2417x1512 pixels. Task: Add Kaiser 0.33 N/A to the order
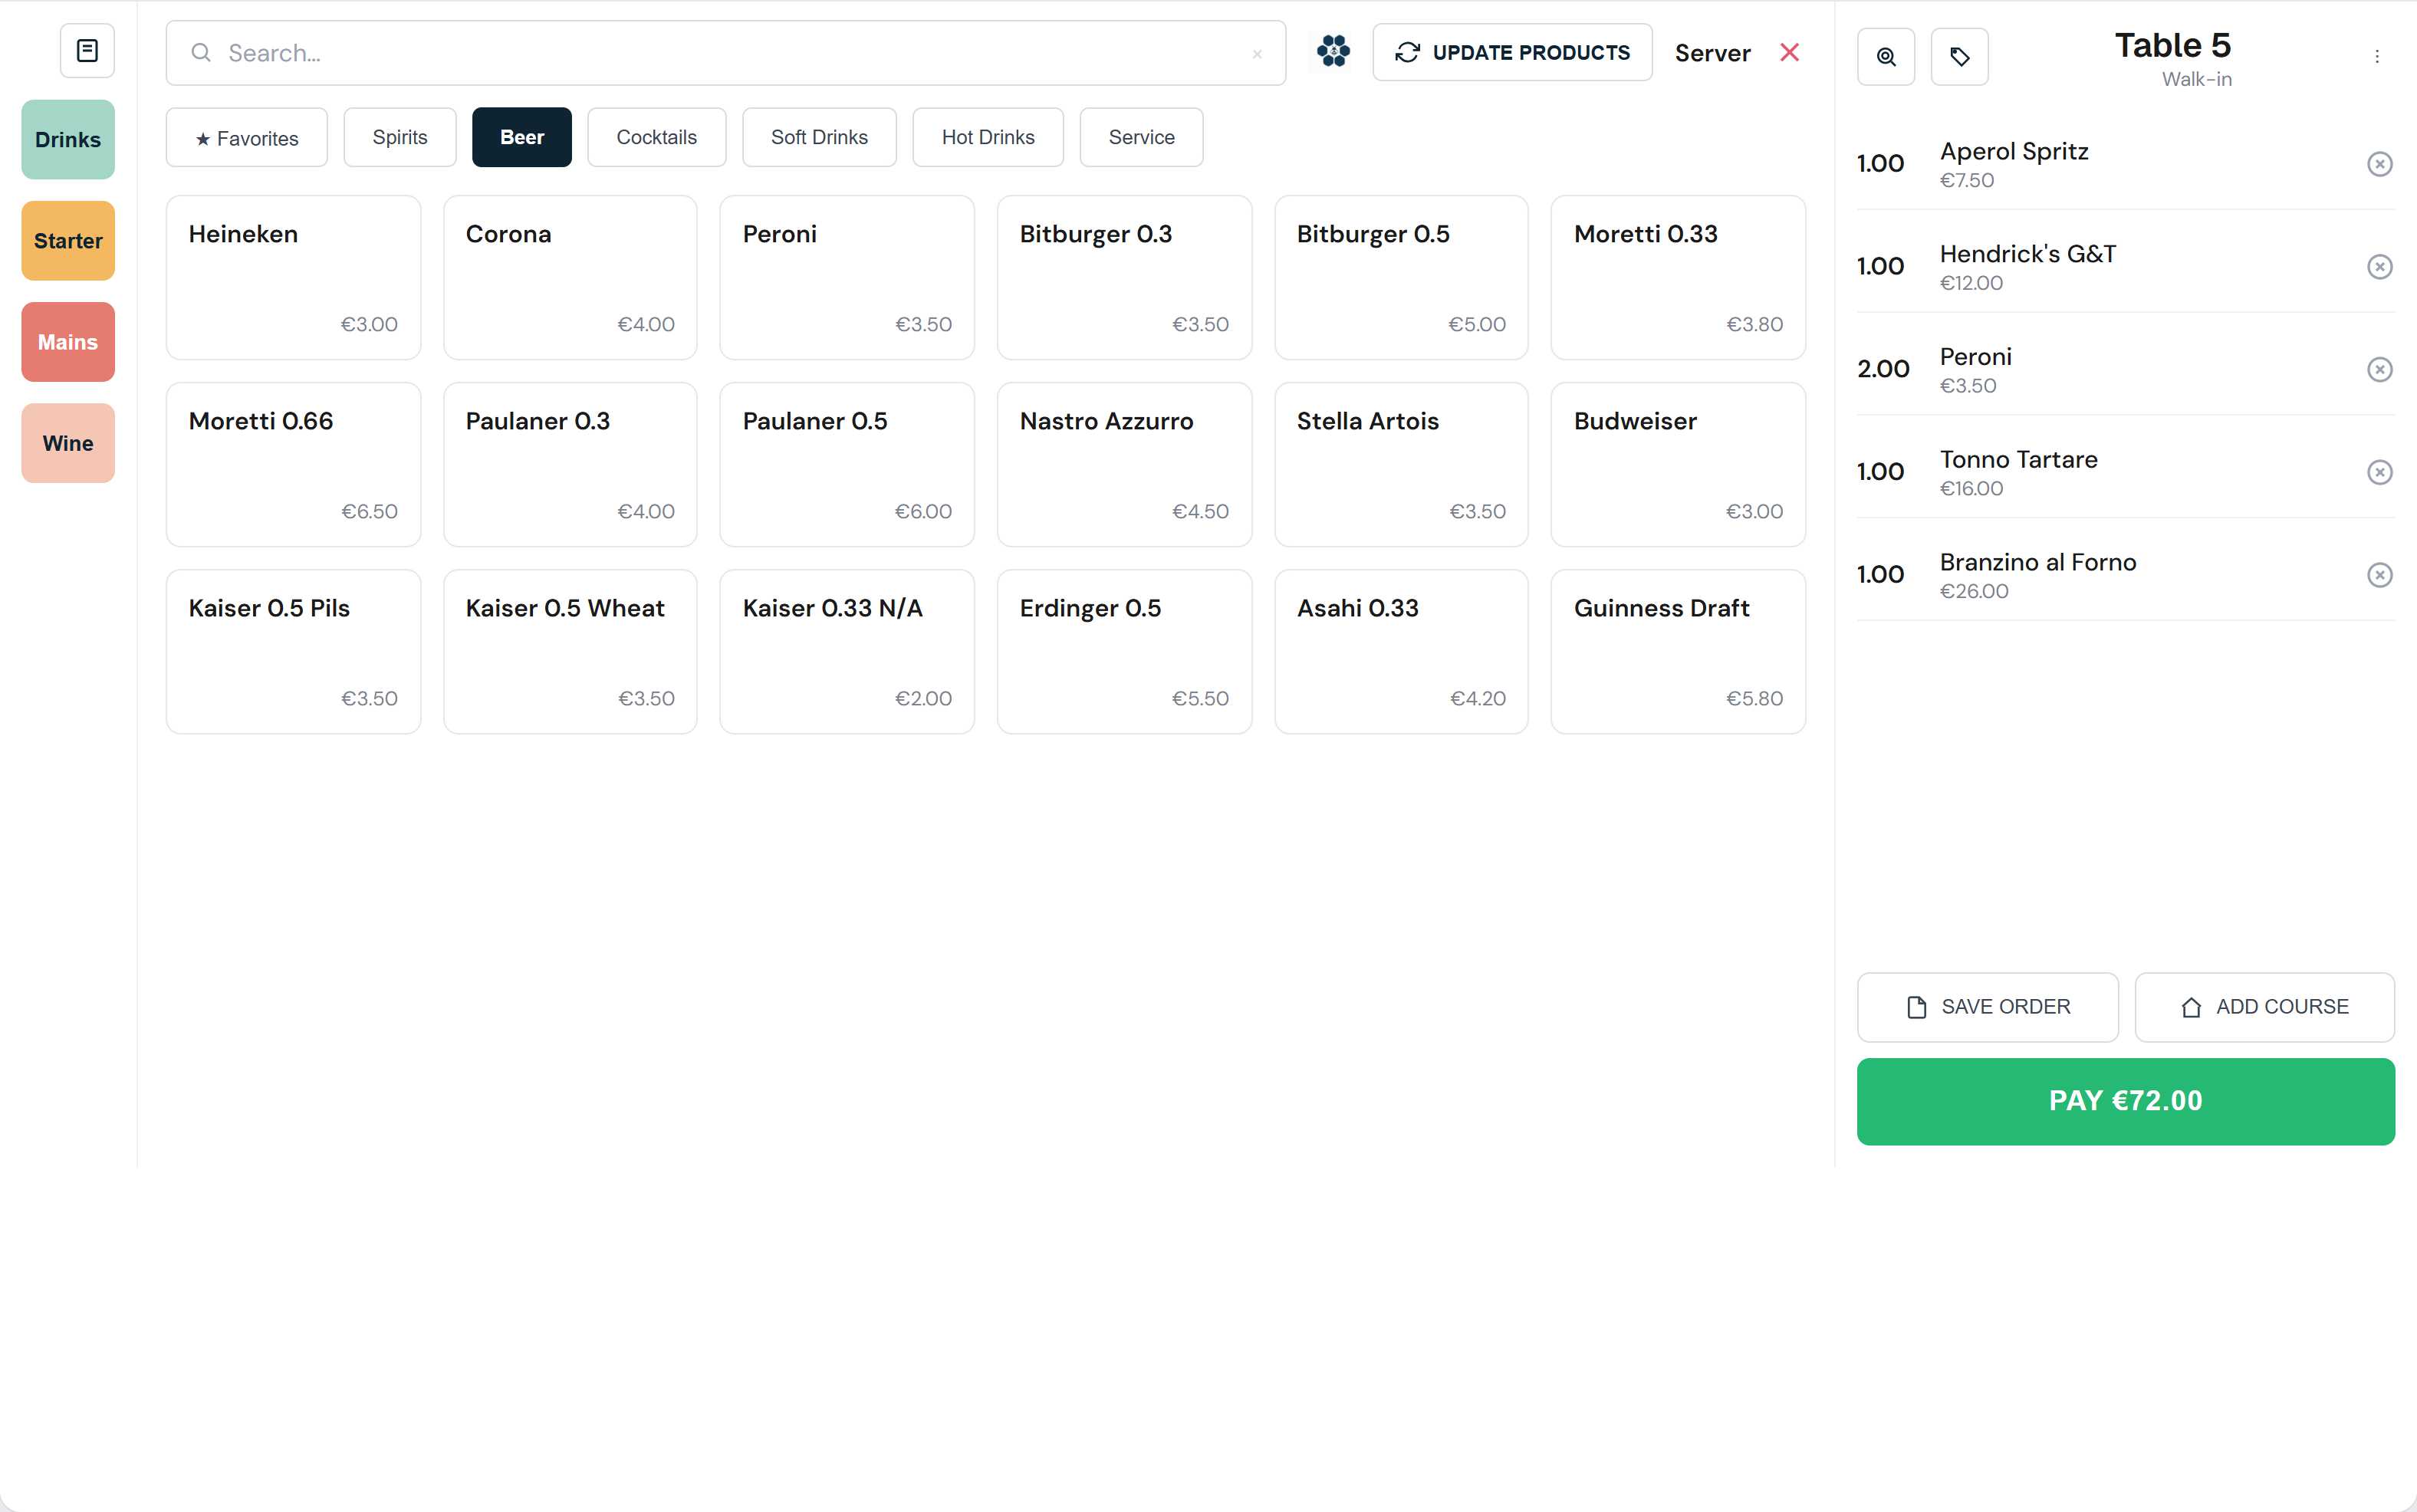(847, 652)
